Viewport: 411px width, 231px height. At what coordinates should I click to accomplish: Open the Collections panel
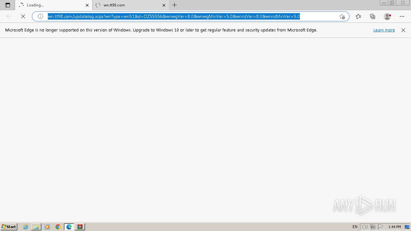(372, 16)
